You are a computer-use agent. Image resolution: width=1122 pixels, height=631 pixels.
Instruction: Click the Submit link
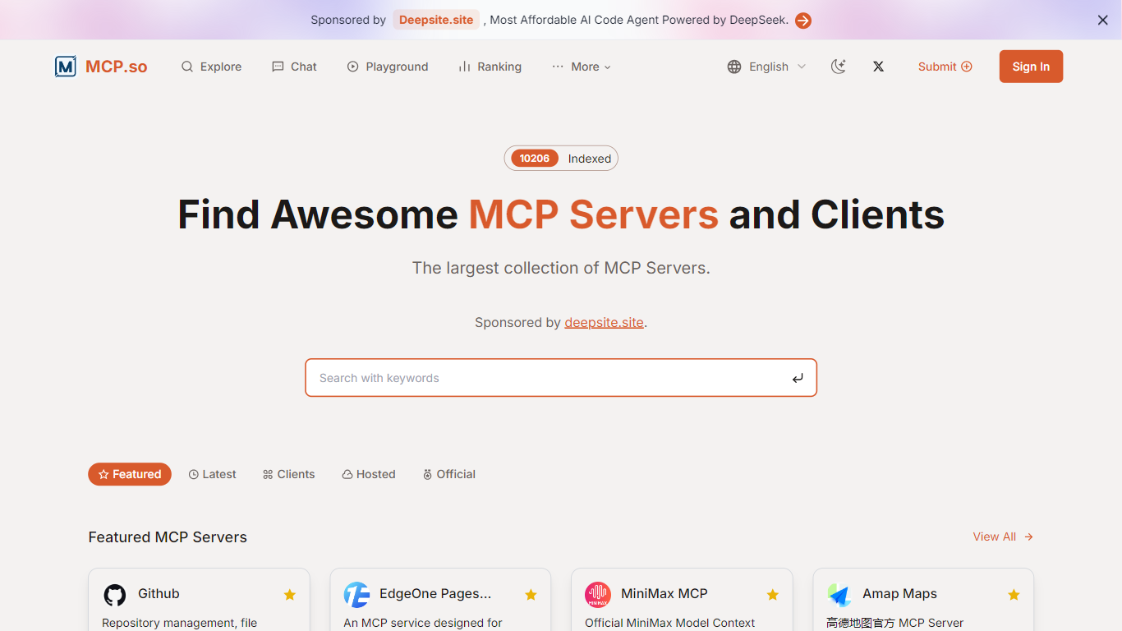(945, 67)
